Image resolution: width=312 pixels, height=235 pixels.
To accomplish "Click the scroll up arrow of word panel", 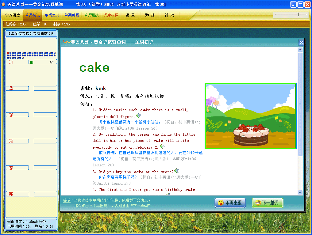I will [x=300, y=50].
